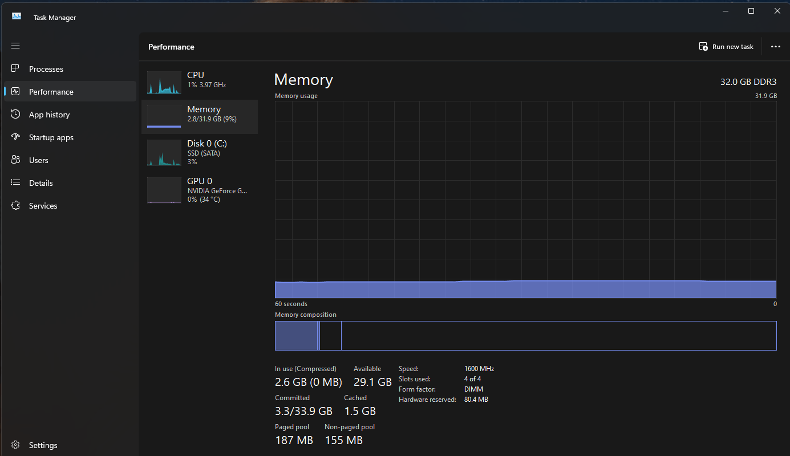Open the Users page label
Image resolution: width=790 pixels, height=456 pixels.
click(x=39, y=160)
